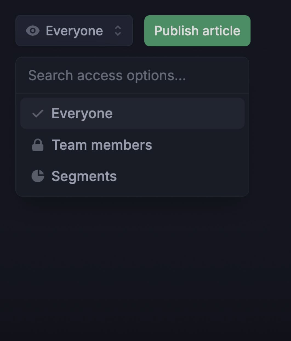
Task: Restrict access to Team members
Action: [132, 145]
